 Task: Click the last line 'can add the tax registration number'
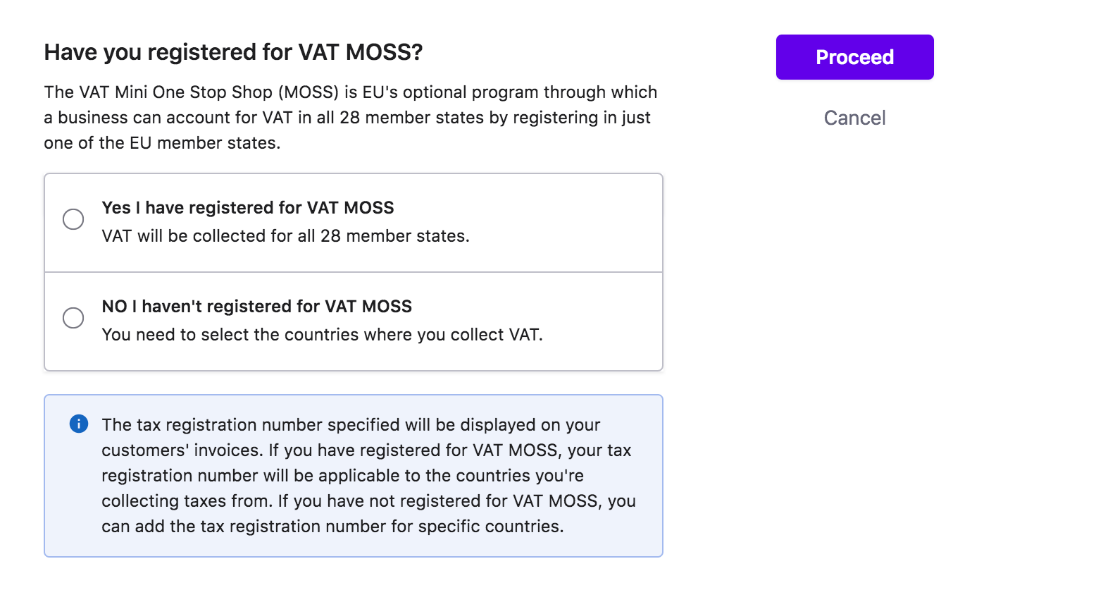332,527
